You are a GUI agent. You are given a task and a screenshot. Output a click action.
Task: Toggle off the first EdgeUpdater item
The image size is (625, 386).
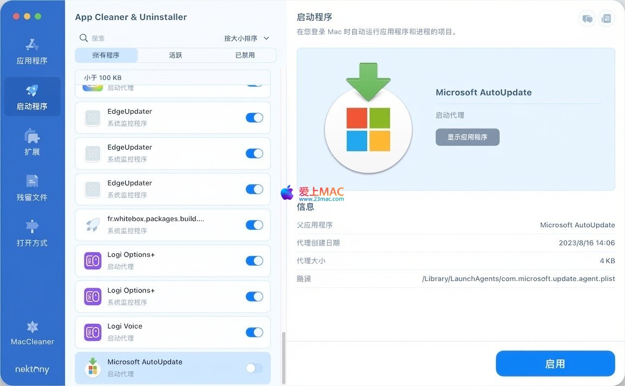tap(254, 118)
